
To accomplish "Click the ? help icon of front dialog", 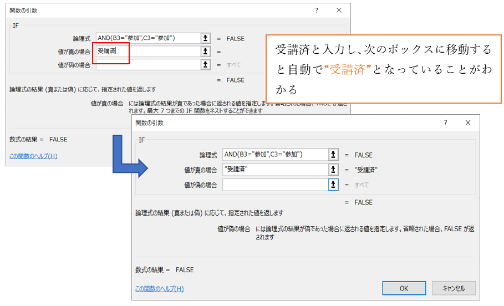I will tap(445, 123).
